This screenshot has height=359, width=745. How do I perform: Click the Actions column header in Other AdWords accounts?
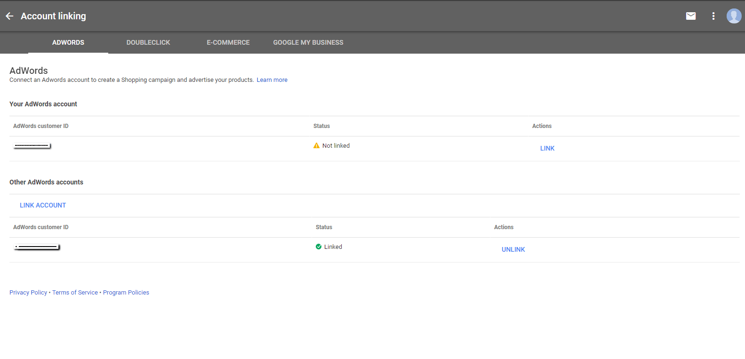pos(504,227)
